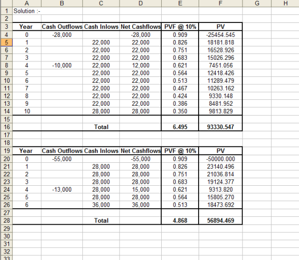Image resolution: width=299 pixels, height=260 pixels.
Task: Select column B header
Action: pos(62,3)
